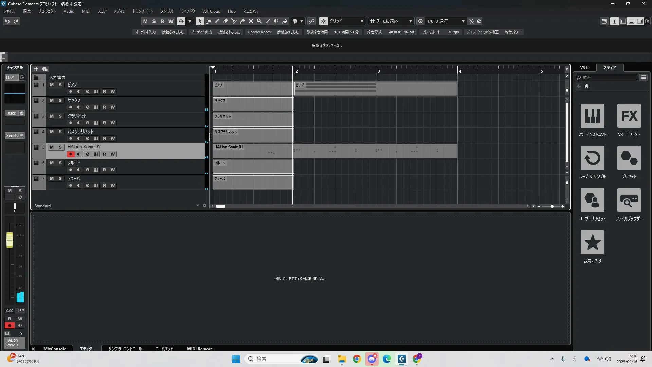Open the トランスポート menu
This screenshot has height=367, width=652.
click(143, 11)
